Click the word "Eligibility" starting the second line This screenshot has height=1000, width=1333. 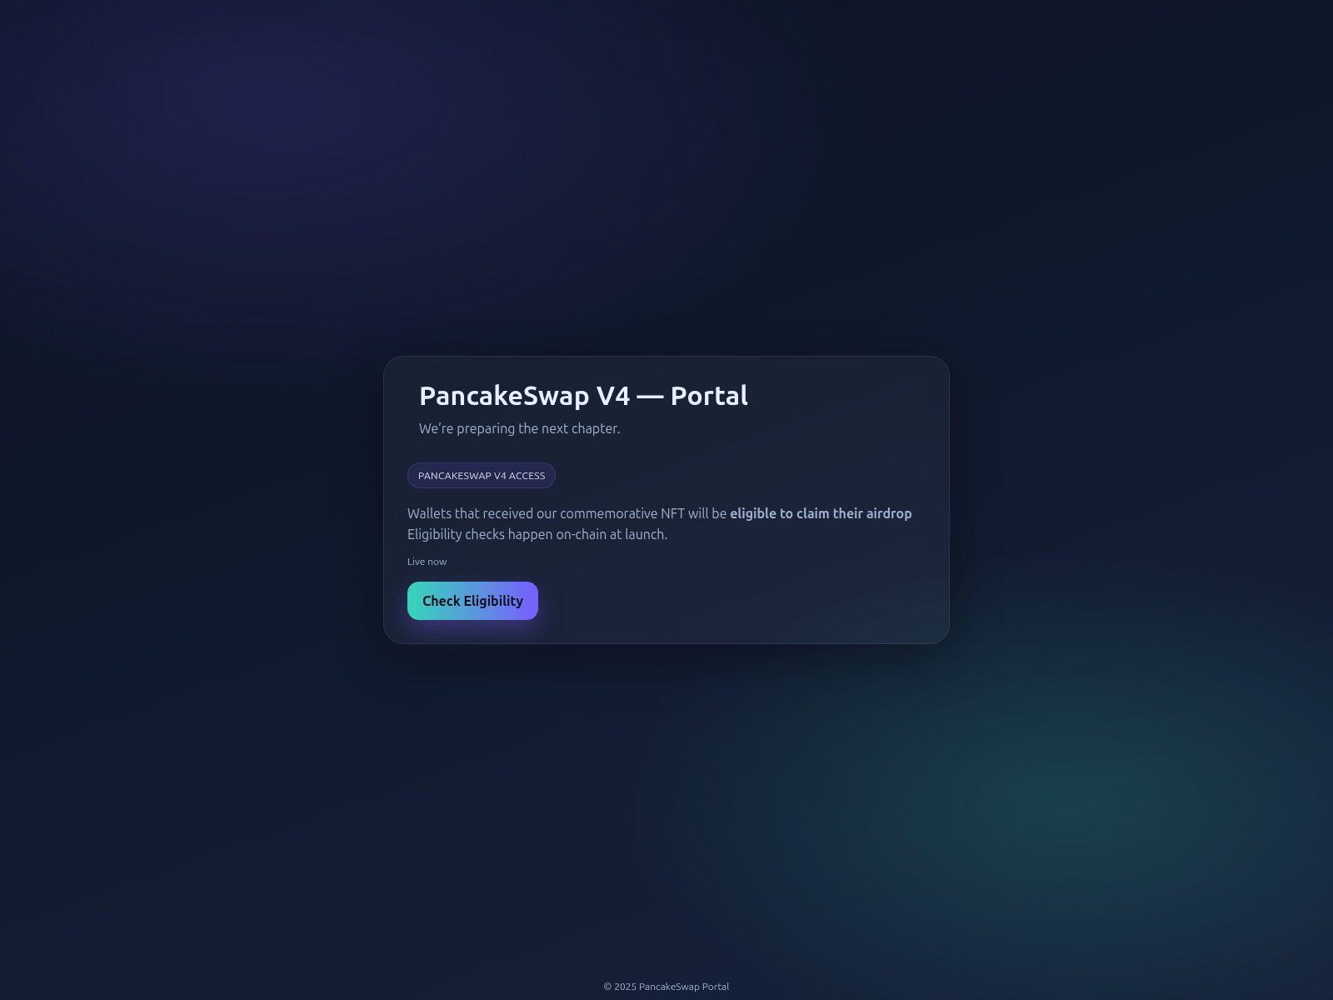coord(434,534)
